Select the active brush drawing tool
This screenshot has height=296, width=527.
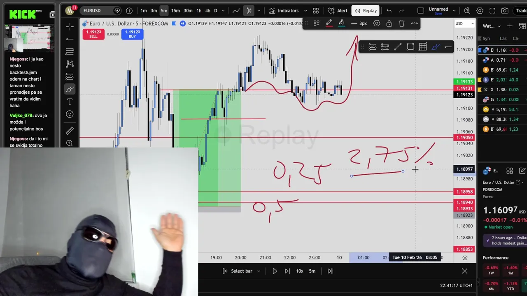(70, 89)
